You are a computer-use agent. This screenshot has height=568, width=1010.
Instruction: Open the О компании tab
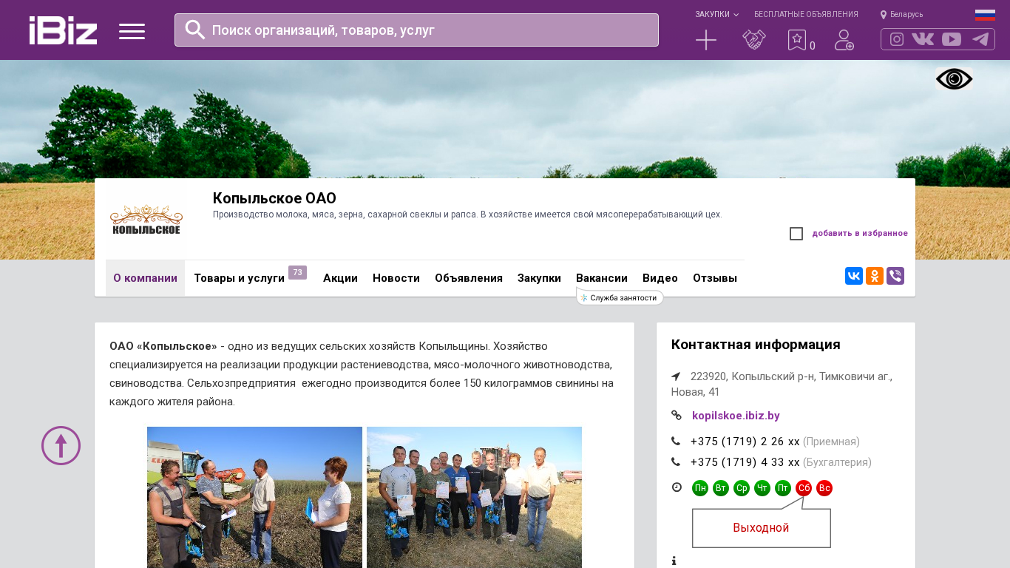coord(145,278)
